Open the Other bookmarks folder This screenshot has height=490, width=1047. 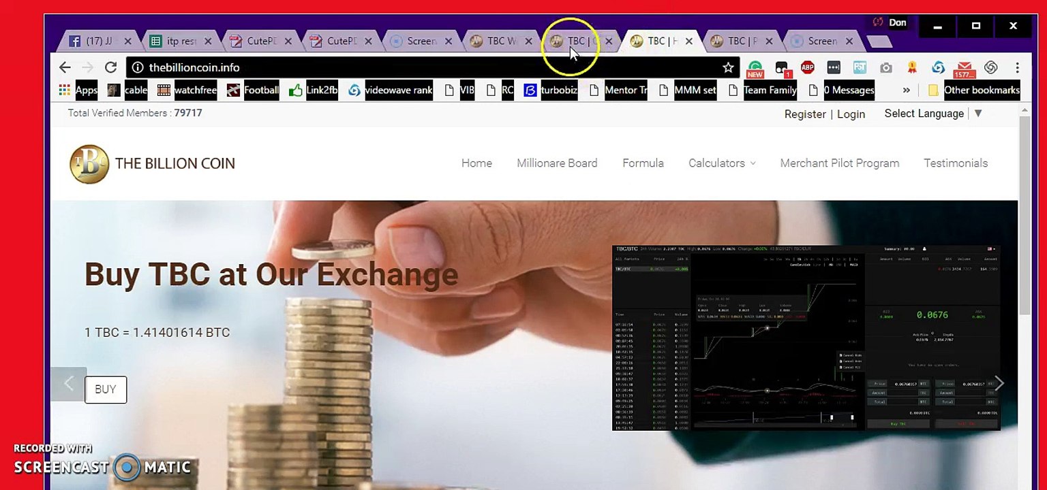tap(973, 90)
